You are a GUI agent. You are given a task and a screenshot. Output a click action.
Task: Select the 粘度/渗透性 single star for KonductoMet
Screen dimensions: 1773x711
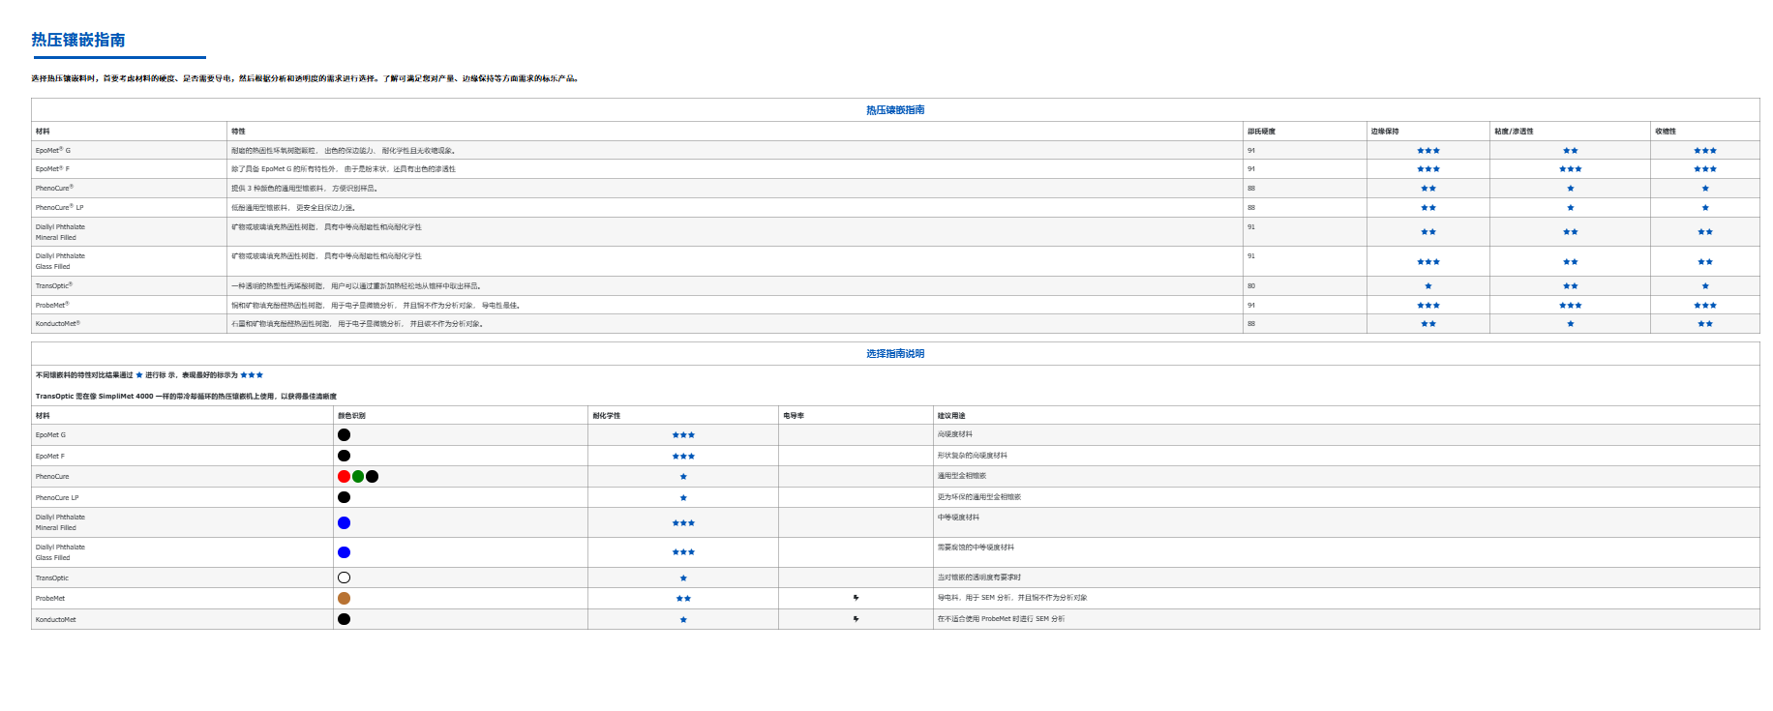coord(1571,324)
